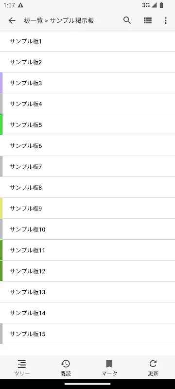Tap the yellow marker on サンプル板9
This screenshot has height=389, width=175.
1,208
